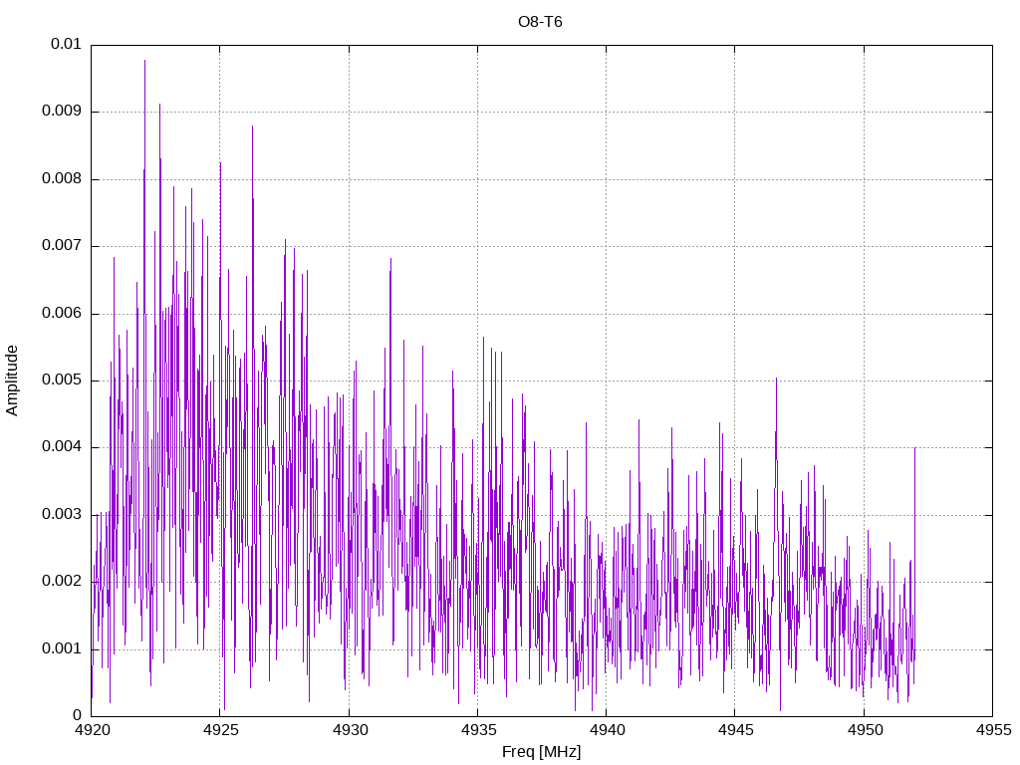This screenshot has width=1020, height=765.
Task: Click the 4955 x-axis tick label
Action: point(993,730)
